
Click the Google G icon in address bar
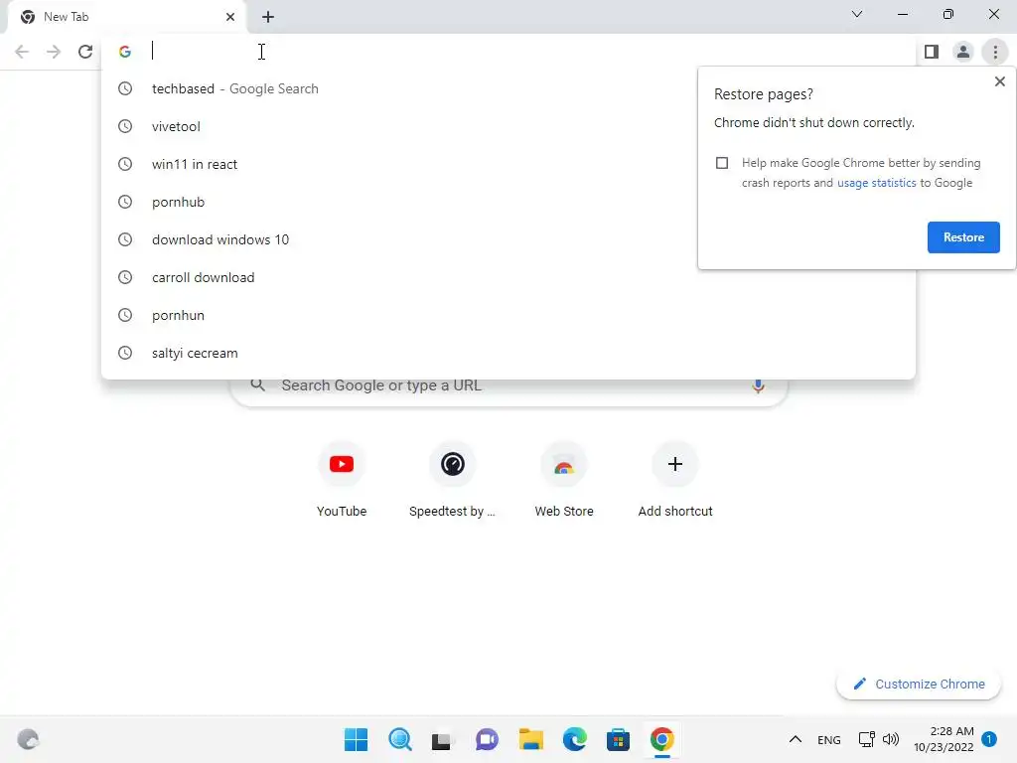[125, 52]
